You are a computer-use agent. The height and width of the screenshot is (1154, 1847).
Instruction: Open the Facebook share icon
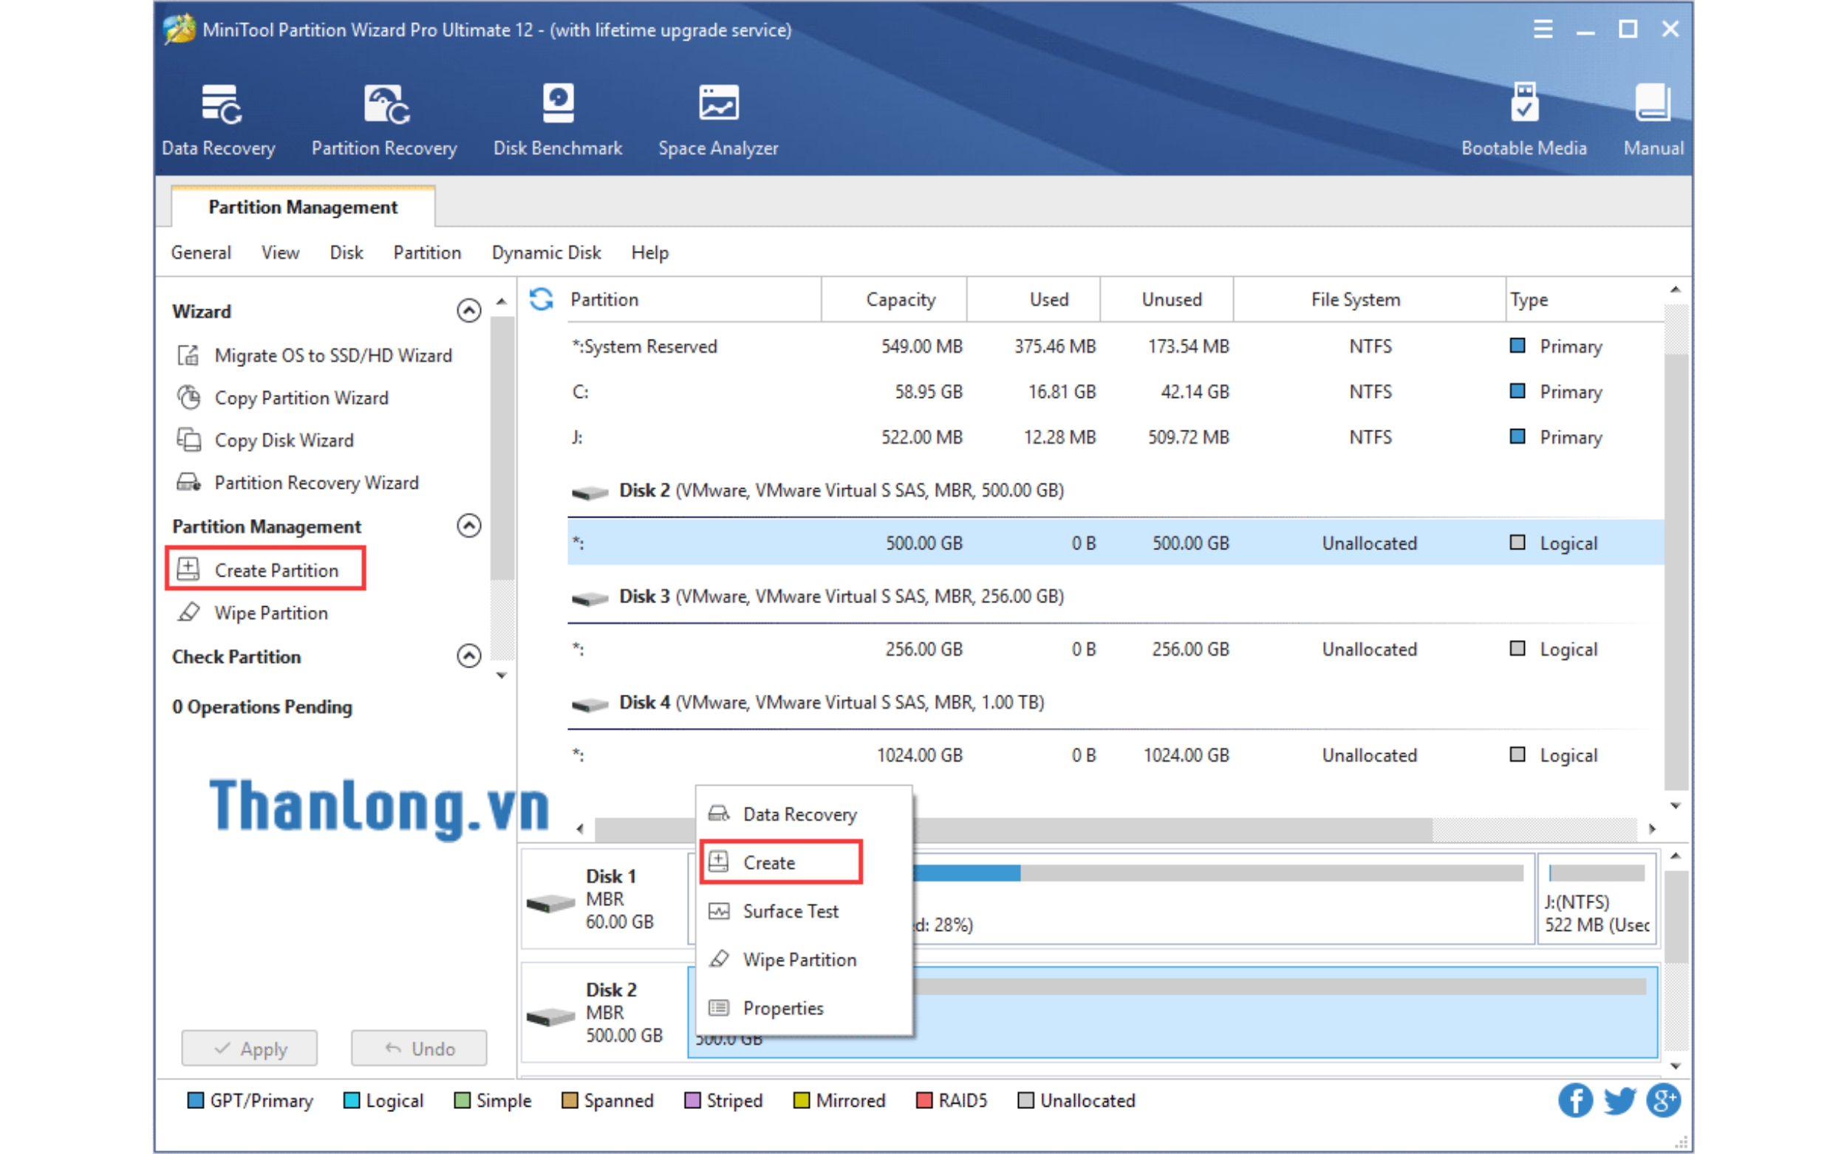click(x=1575, y=1101)
